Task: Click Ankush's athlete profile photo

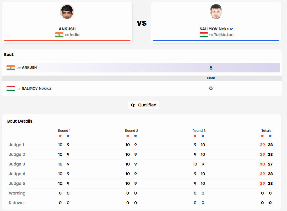Action: coord(67,12)
